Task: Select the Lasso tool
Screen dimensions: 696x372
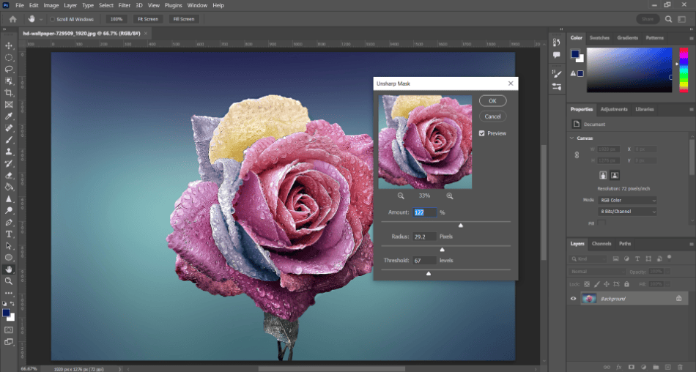Action: pos(9,70)
